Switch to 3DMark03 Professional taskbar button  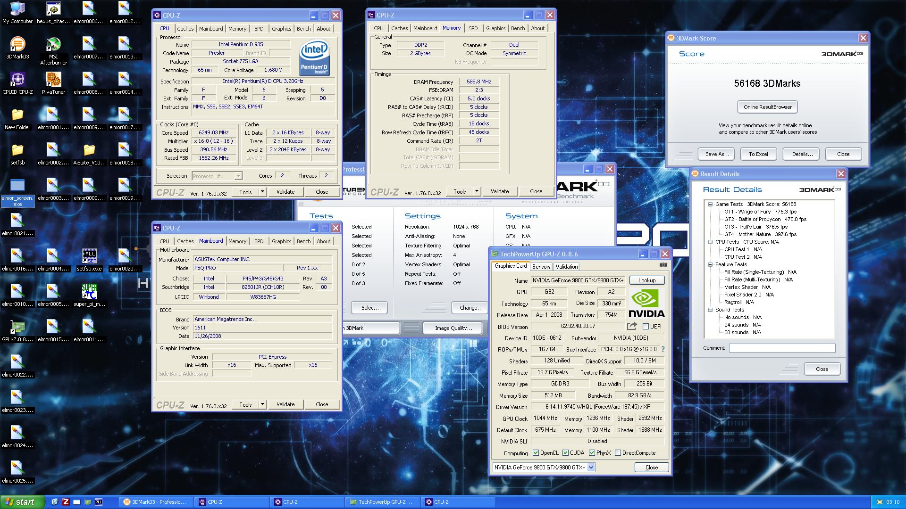click(156, 502)
